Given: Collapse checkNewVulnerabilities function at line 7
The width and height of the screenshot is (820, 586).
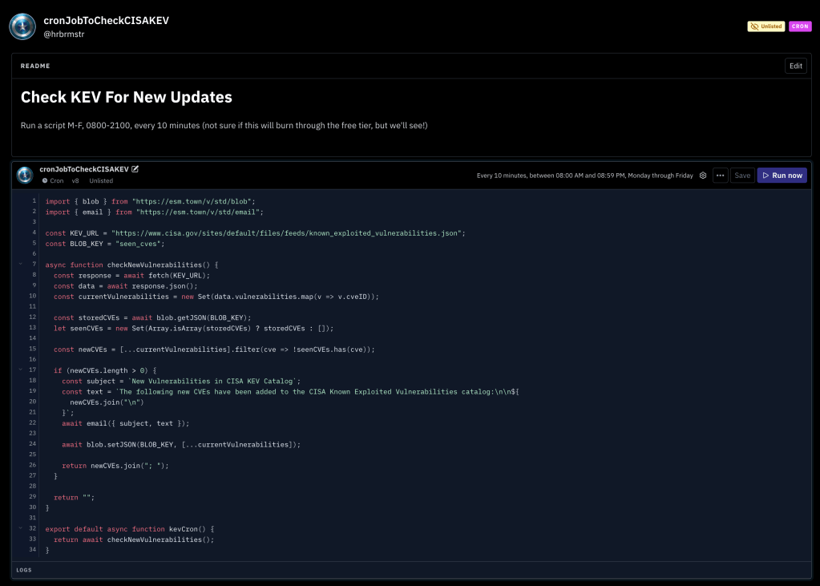Looking at the screenshot, I should [x=21, y=265].
